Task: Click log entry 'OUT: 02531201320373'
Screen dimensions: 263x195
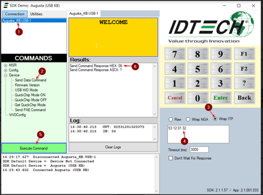Action: click(x=123, y=127)
